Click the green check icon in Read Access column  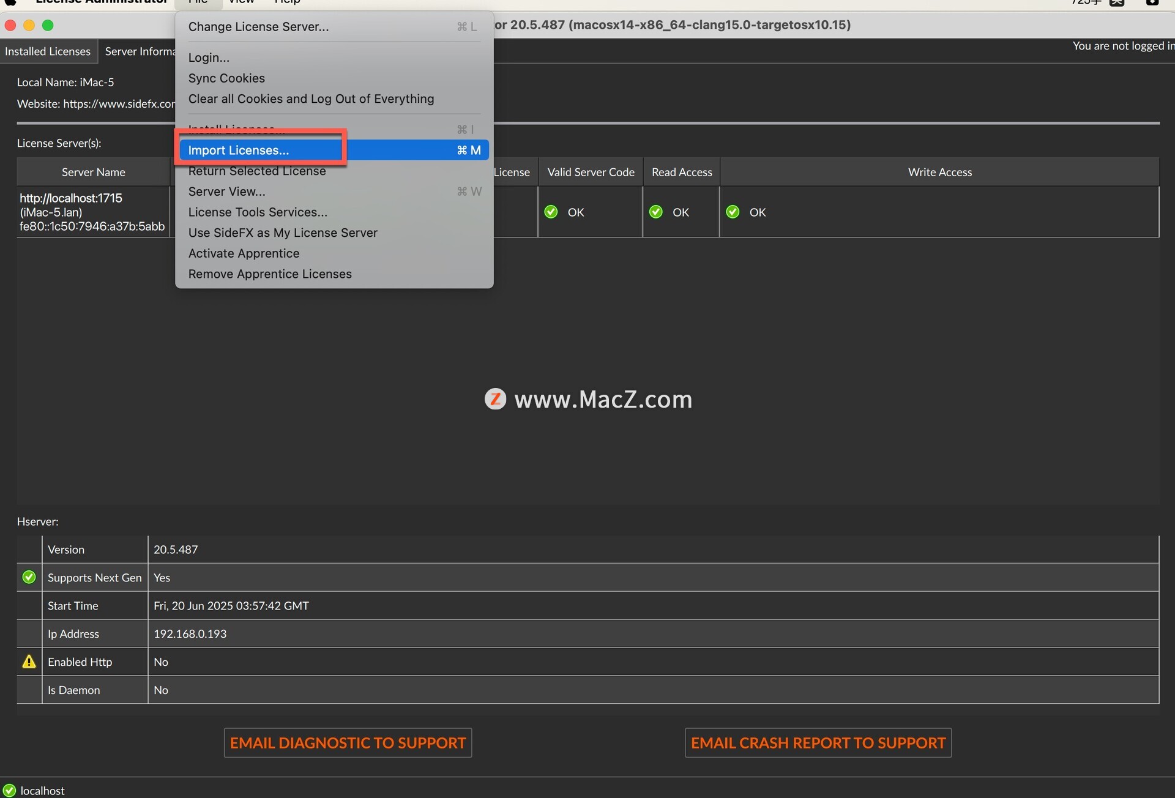point(656,212)
